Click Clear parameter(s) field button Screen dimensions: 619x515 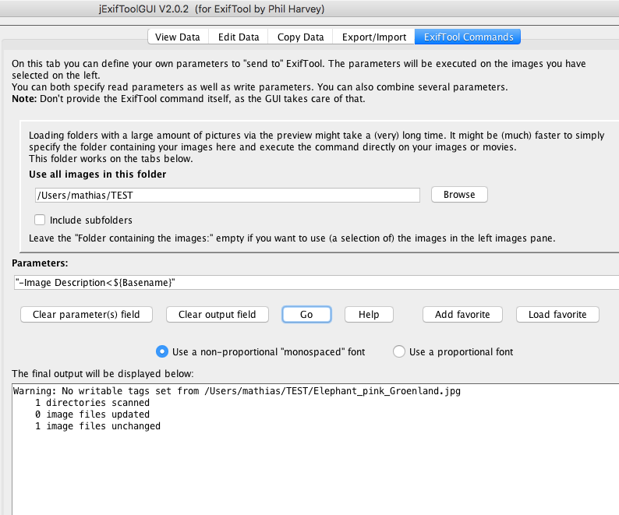click(x=87, y=315)
